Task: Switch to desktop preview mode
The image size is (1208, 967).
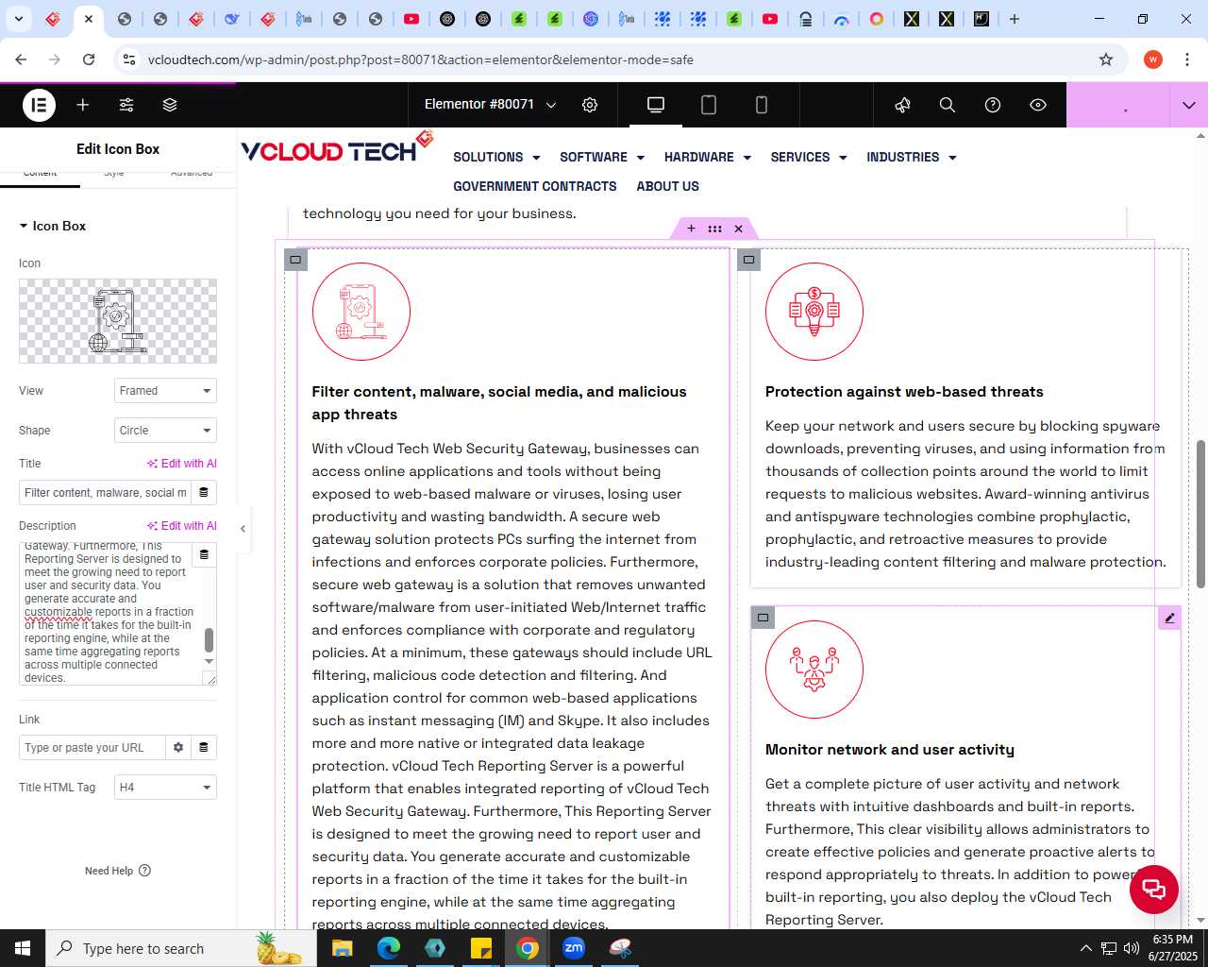Action: pyautogui.click(x=656, y=105)
